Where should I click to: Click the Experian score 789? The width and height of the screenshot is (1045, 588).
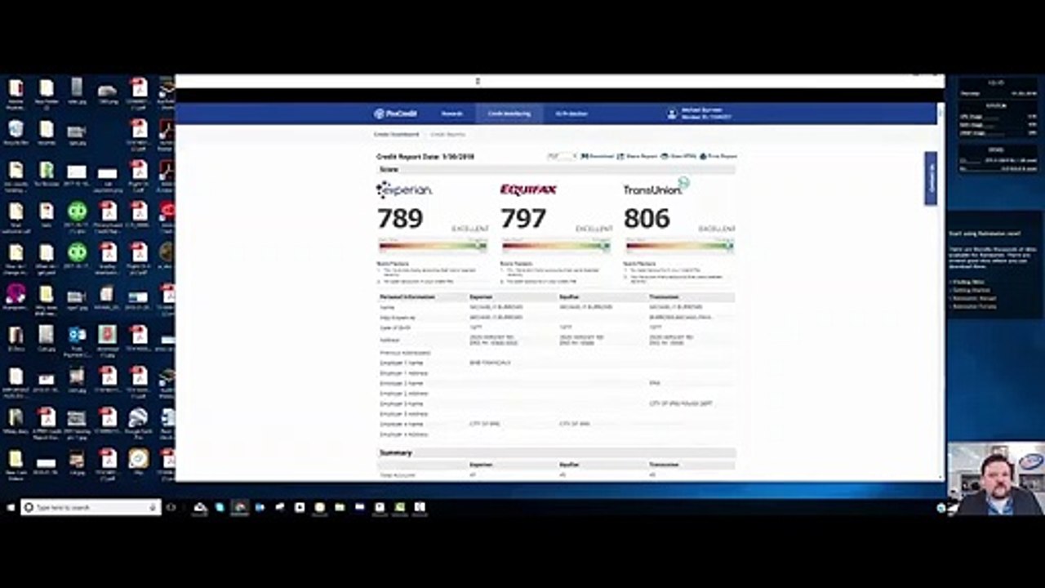coord(400,218)
